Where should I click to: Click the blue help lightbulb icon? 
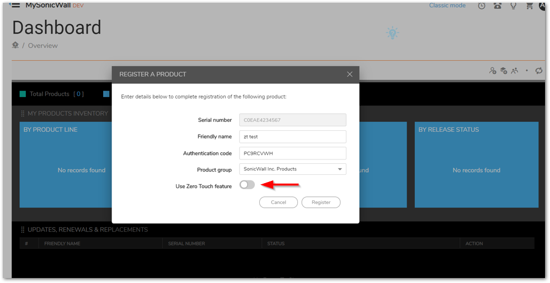392,33
